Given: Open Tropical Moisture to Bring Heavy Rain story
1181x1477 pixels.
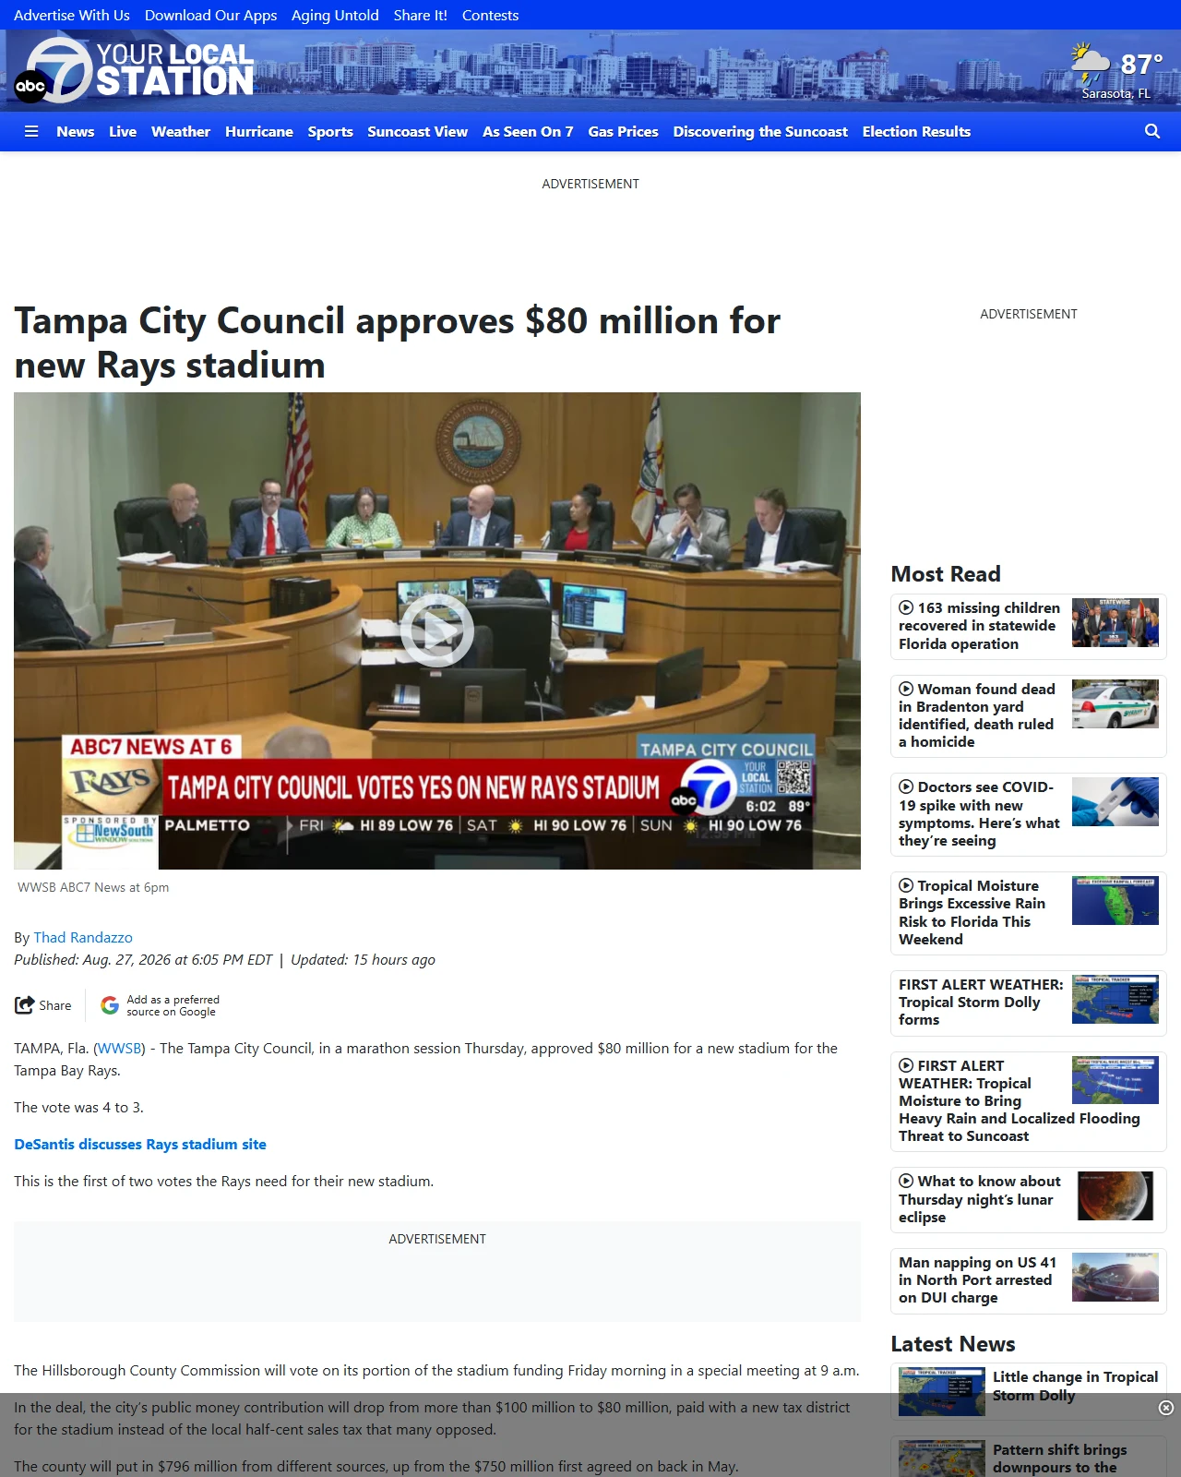Looking at the screenshot, I should (1020, 1100).
